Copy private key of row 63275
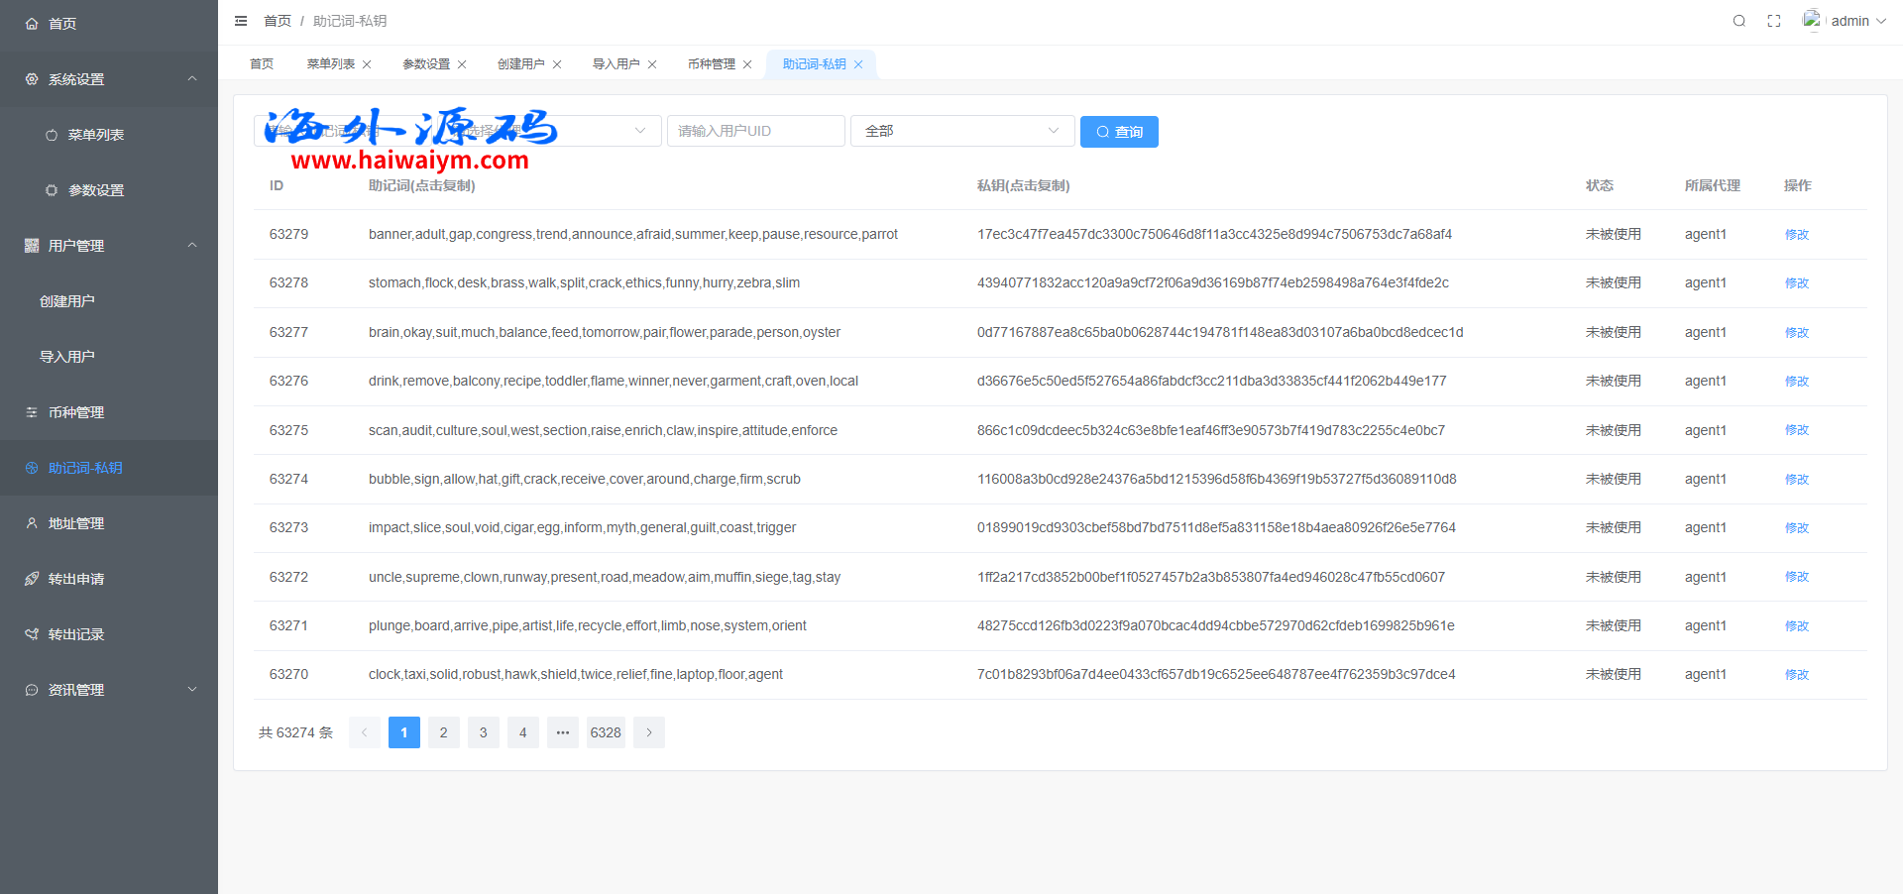Screen dimensions: 1903x894 [x=1210, y=430]
